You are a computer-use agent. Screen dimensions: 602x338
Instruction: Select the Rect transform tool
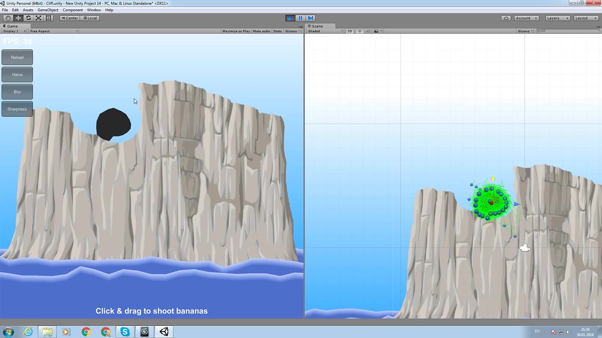point(48,18)
